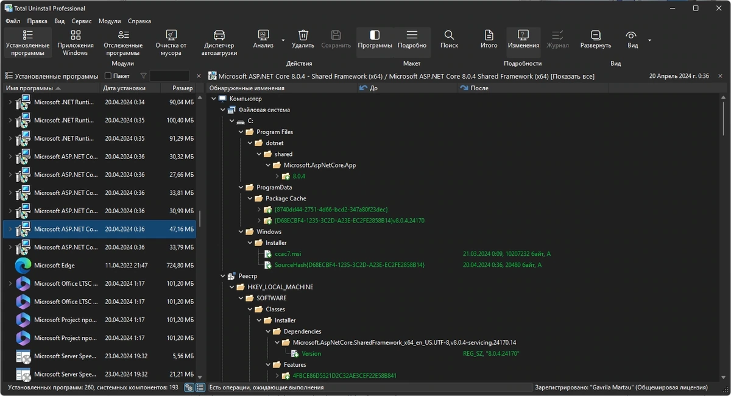Click the Microsoft Server Spee... 5,56 МБ icon
731x396 pixels.
[23, 356]
